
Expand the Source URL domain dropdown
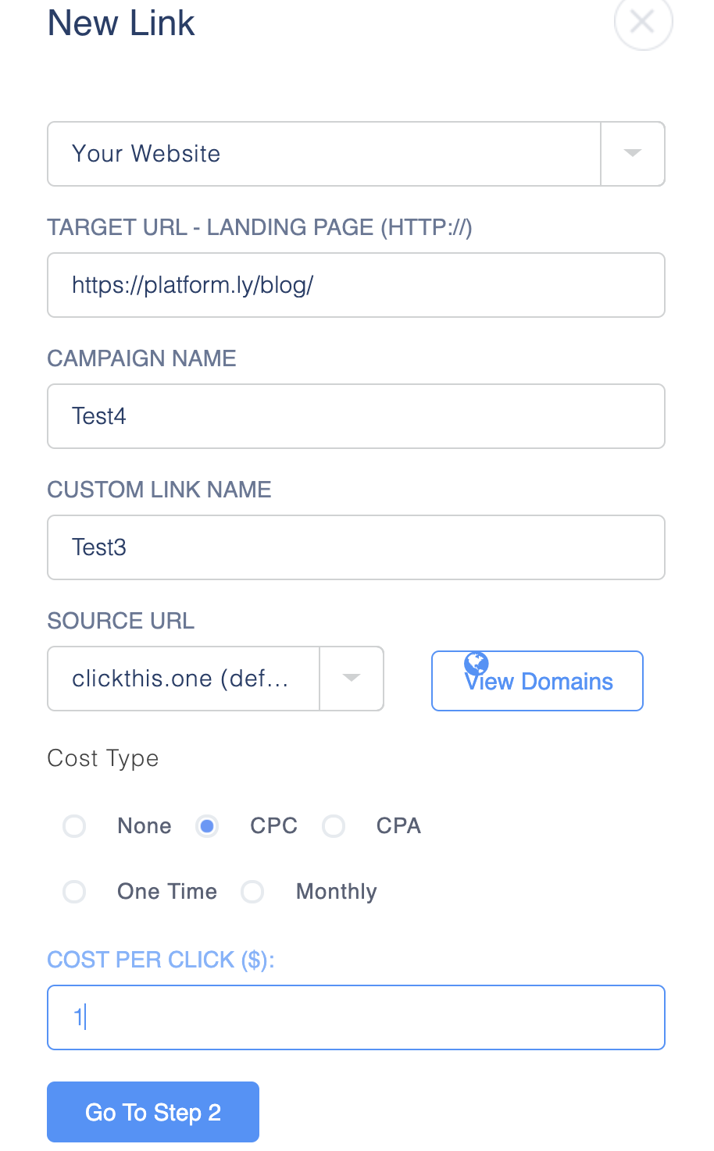tap(352, 678)
